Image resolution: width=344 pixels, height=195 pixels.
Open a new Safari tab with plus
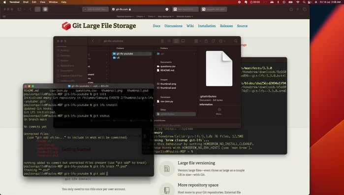click(298, 9)
